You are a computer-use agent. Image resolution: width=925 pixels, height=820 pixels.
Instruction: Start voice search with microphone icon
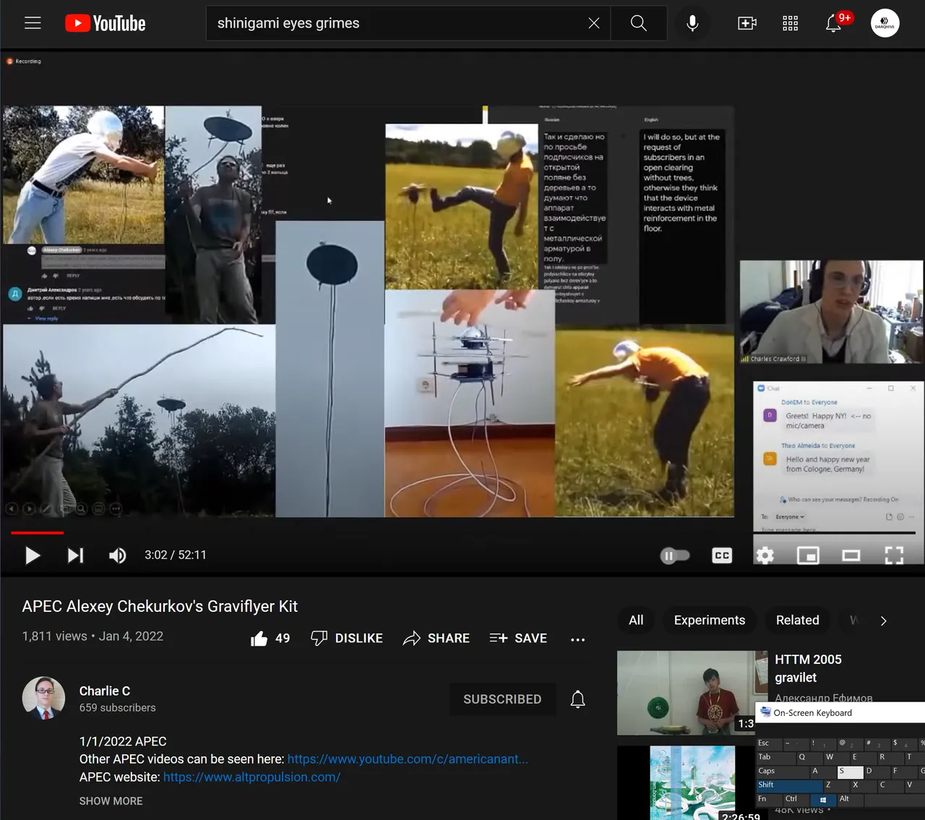coord(692,23)
